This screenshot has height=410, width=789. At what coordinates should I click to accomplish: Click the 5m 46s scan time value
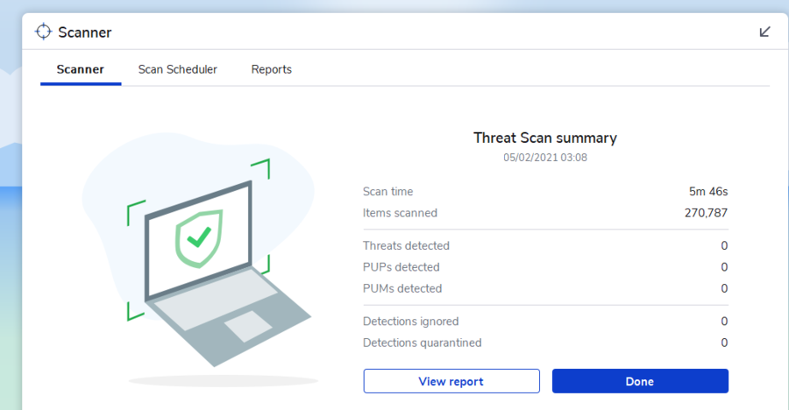(708, 192)
